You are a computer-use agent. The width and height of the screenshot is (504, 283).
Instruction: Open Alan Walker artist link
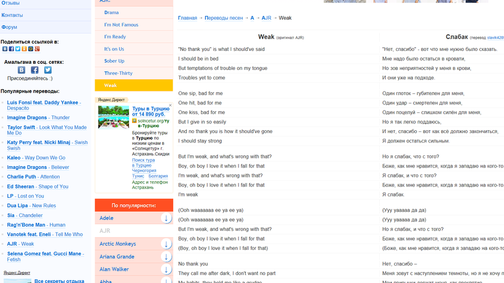(114, 269)
